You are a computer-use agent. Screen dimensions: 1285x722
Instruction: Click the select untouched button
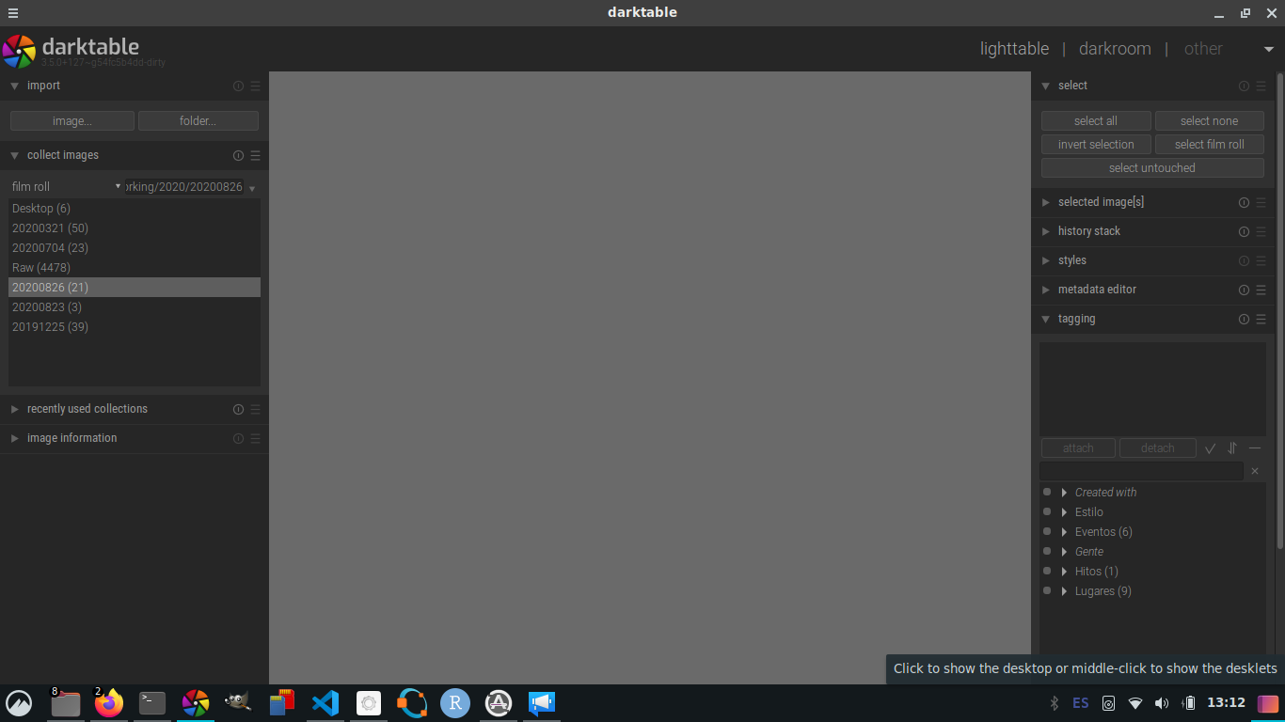pyautogui.click(x=1152, y=168)
